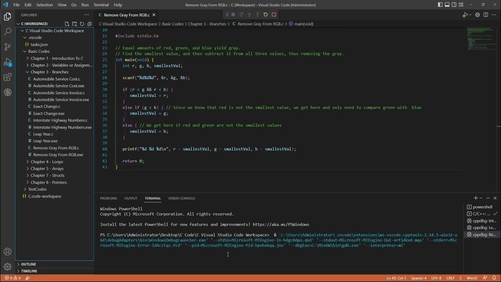Split the editor to the right
Screen dimensions: 501x282
pyautogui.click(x=486, y=15)
